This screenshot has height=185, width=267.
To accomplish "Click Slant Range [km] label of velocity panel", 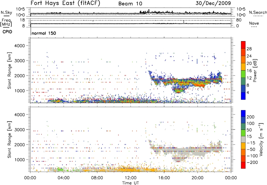I will pos(9,139).
